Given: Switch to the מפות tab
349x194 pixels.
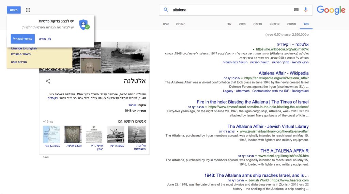Looking at the screenshot, I should click(x=242, y=24).
